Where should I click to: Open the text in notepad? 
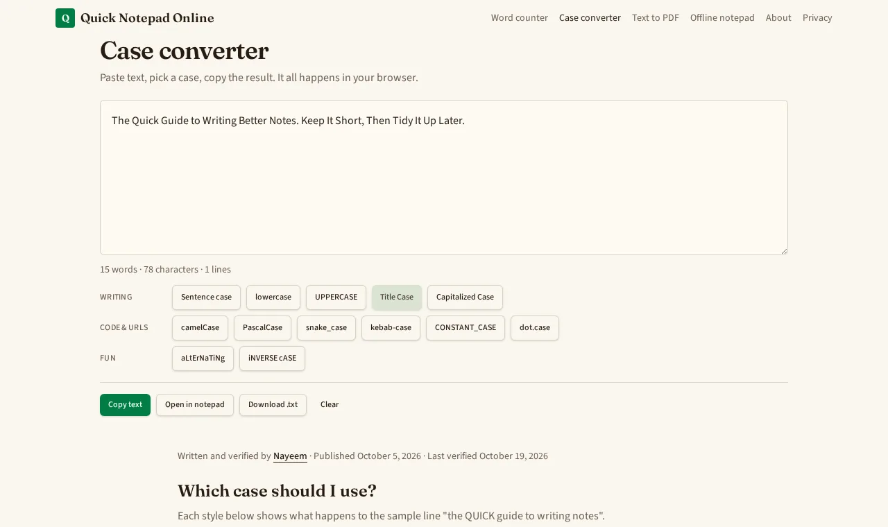coord(195,405)
